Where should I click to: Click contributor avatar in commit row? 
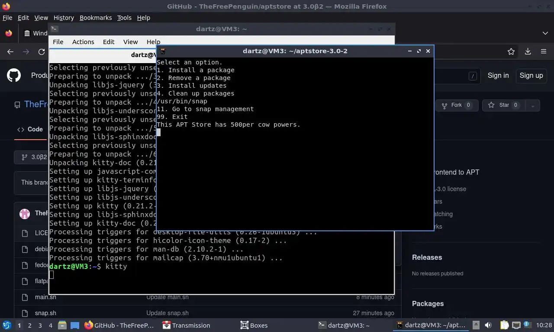(x=25, y=214)
